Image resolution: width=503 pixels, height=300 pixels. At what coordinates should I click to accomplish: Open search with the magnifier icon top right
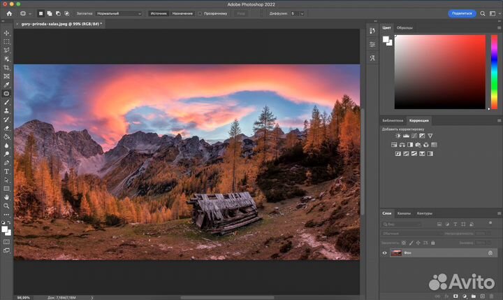(x=483, y=13)
